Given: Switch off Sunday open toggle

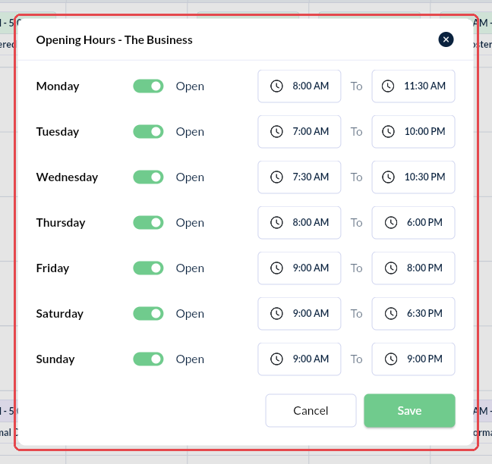Looking at the screenshot, I should [x=148, y=359].
